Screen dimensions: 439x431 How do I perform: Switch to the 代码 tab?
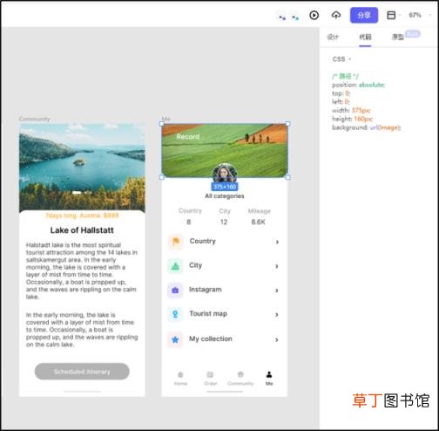click(x=365, y=37)
